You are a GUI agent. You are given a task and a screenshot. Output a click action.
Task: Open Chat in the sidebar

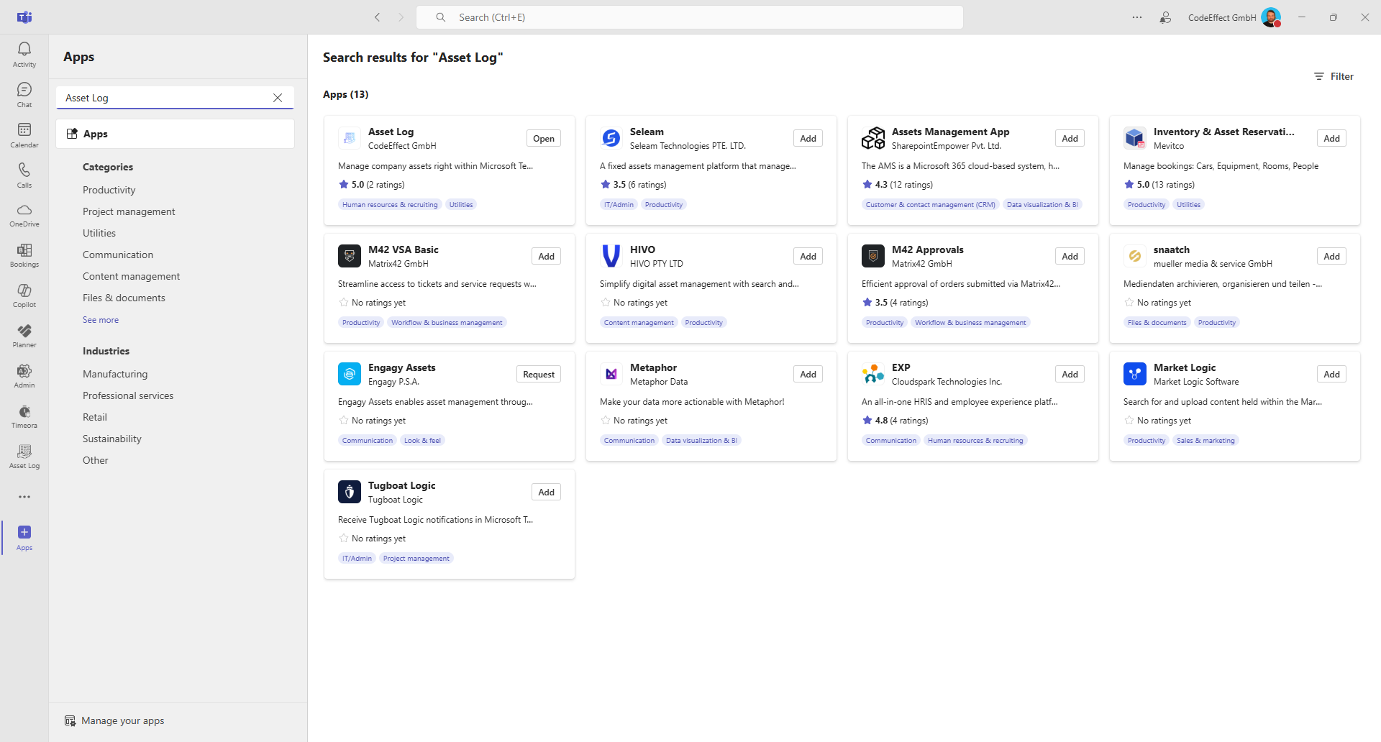pos(24,95)
